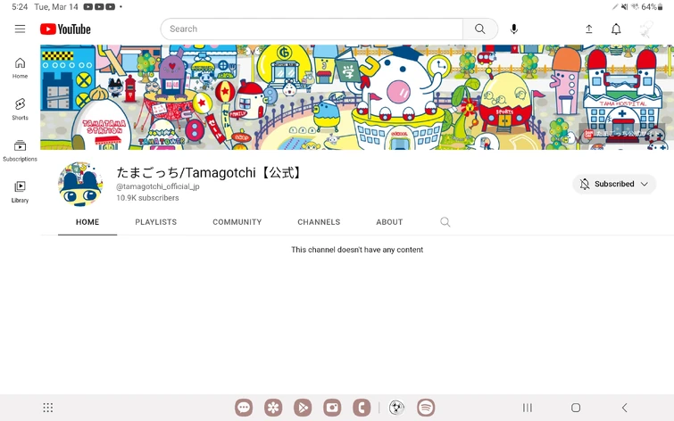The width and height of the screenshot is (674, 421).
Task: Open the upload video icon
Action: click(589, 29)
